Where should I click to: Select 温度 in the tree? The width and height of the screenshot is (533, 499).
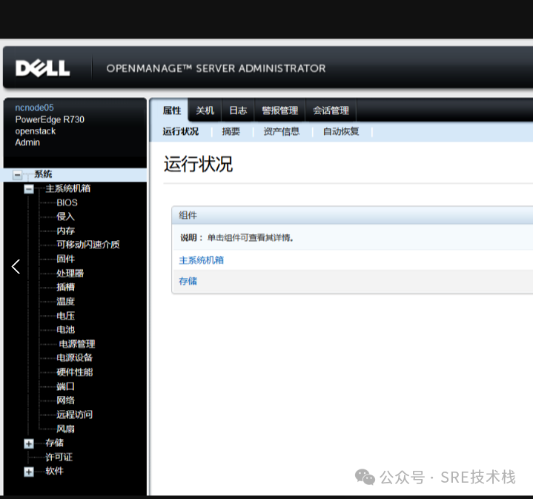pos(65,302)
